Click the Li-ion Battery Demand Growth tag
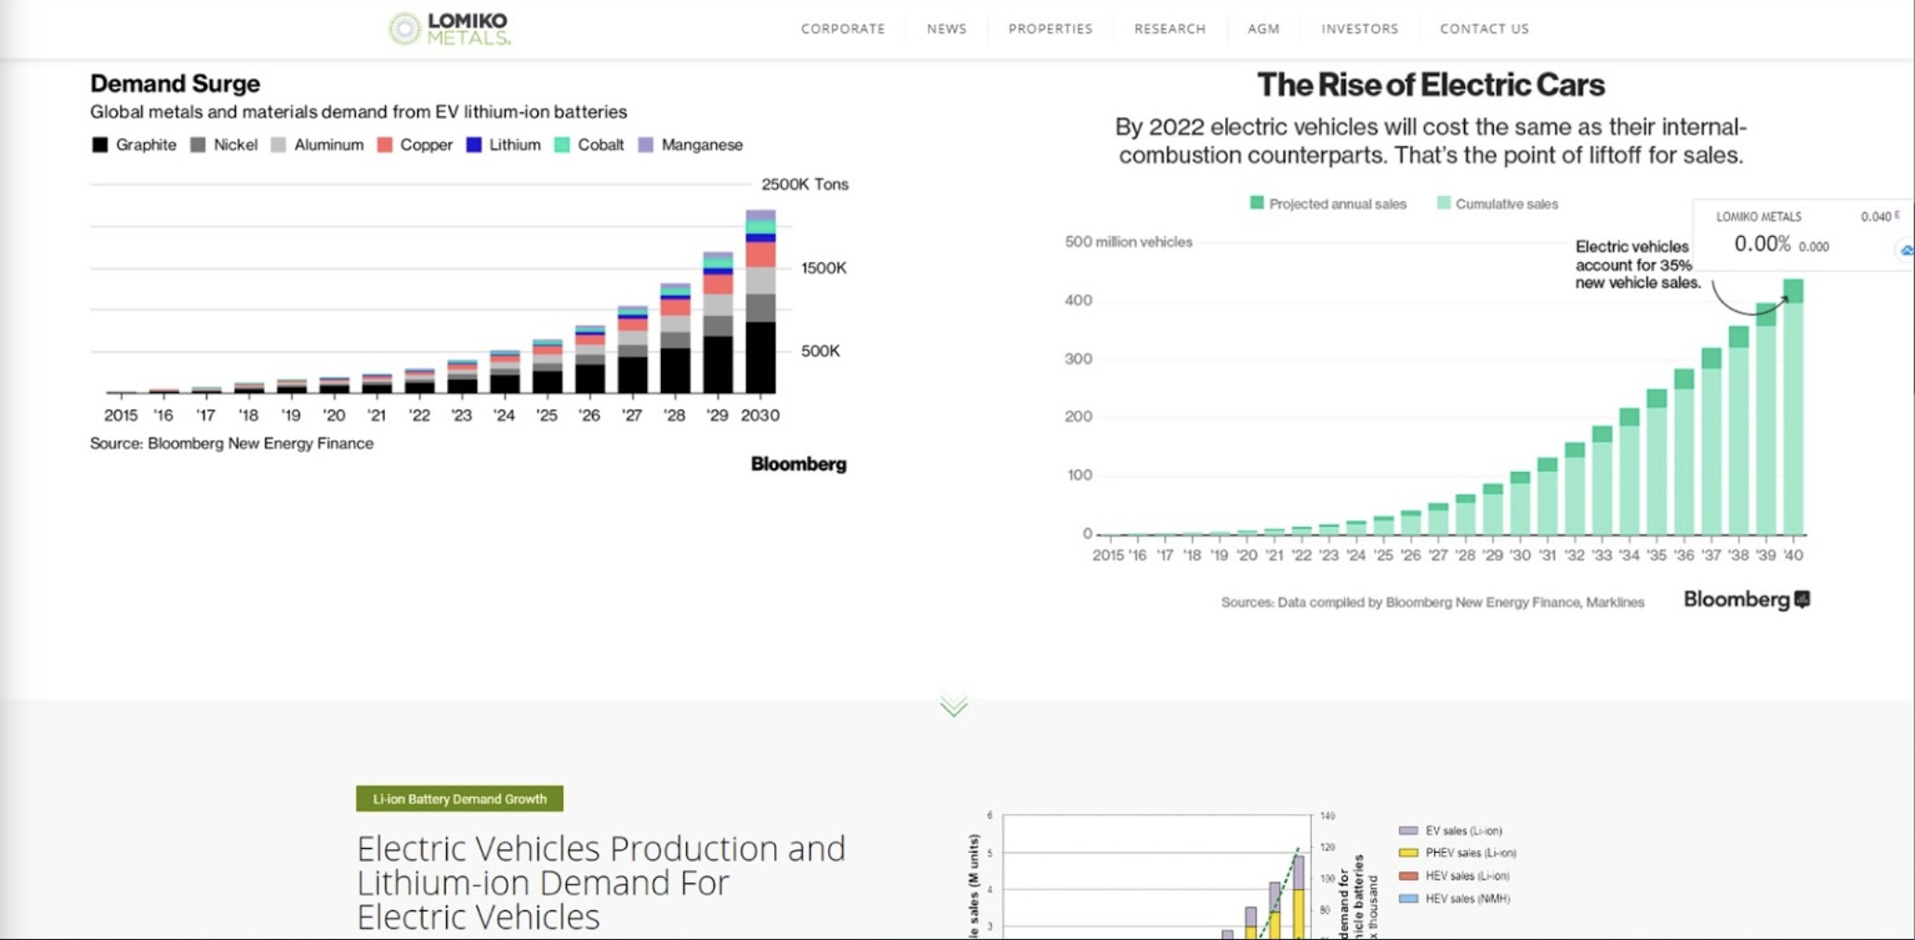 [459, 799]
